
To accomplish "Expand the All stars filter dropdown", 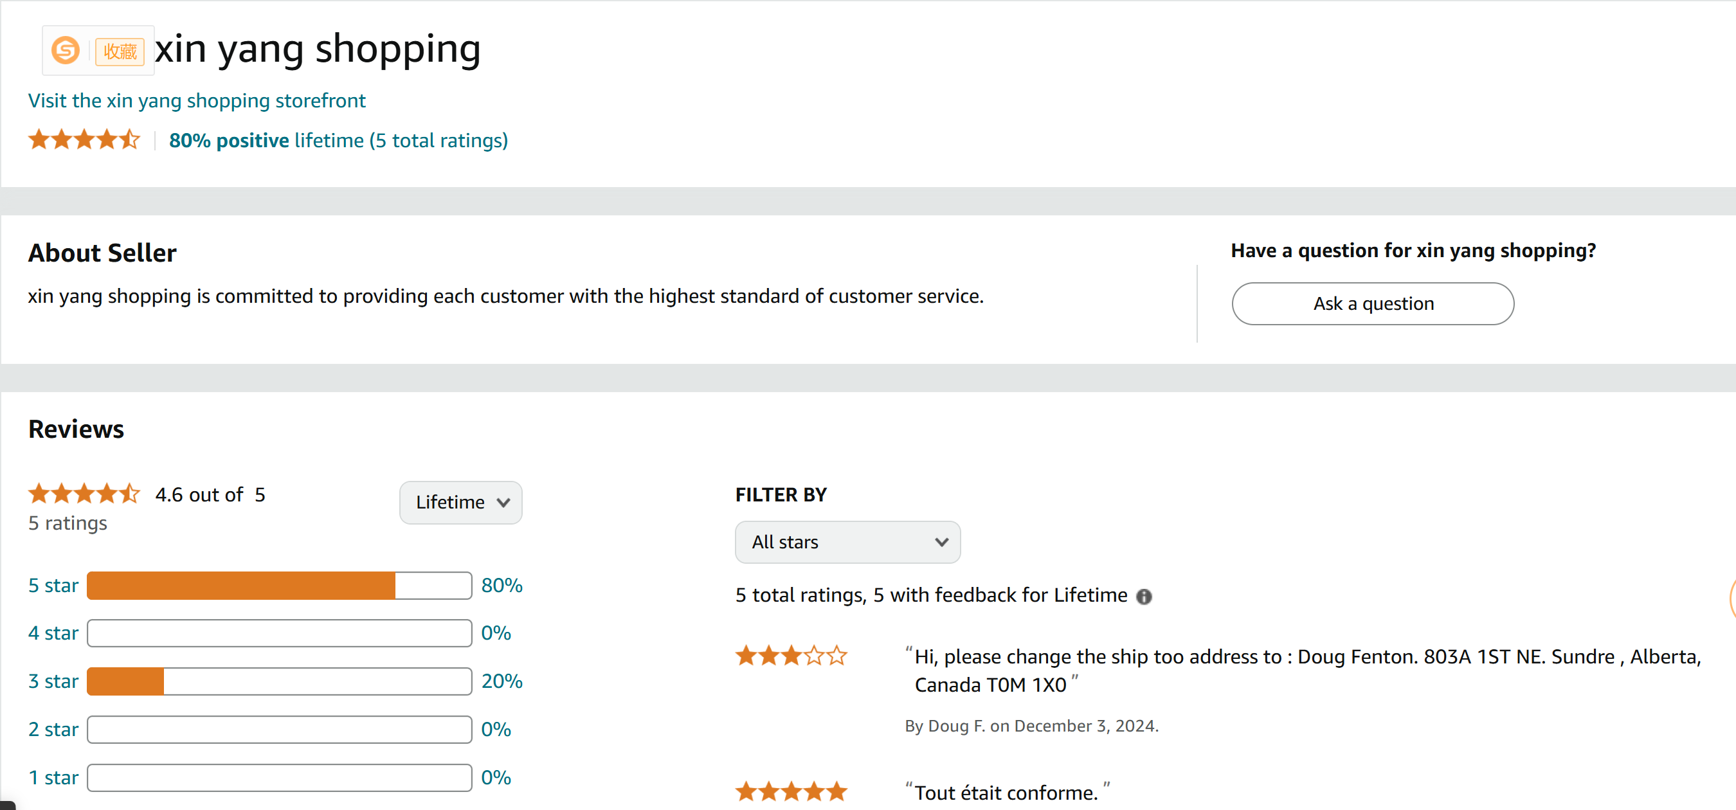I will (x=847, y=542).
